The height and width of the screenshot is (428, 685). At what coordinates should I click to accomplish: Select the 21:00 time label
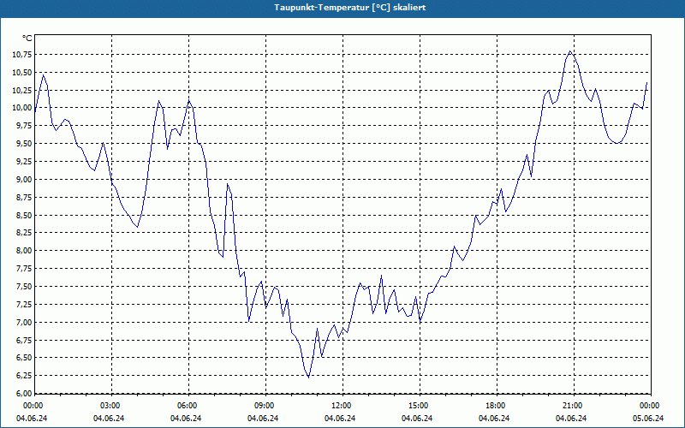(x=572, y=406)
